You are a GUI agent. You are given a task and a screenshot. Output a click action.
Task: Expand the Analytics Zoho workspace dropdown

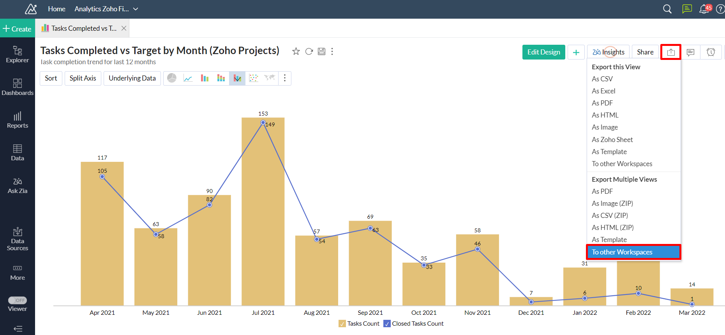136,9
